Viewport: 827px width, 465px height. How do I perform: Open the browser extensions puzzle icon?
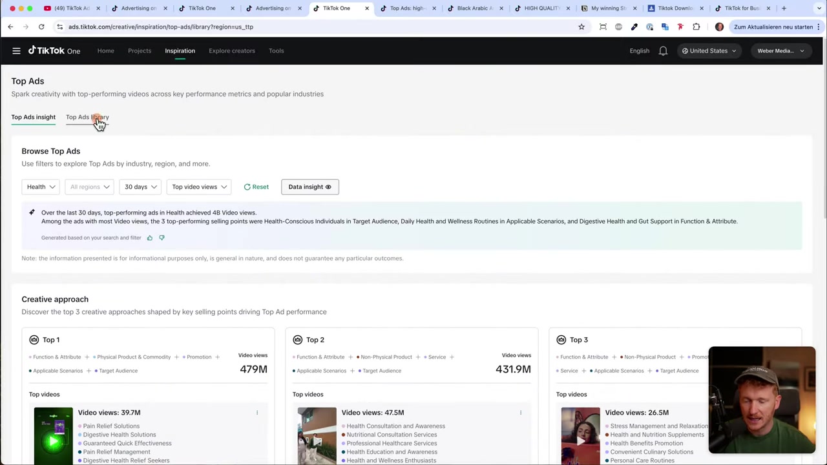[x=696, y=26]
